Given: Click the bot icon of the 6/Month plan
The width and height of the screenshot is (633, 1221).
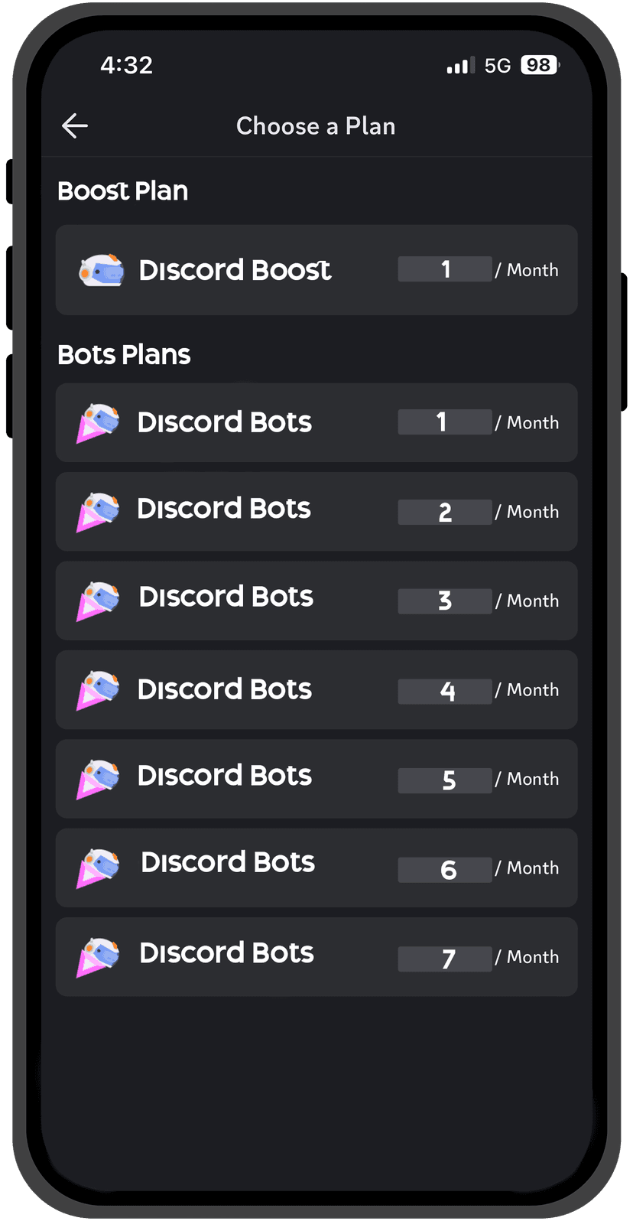Looking at the screenshot, I should pos(98,868).
